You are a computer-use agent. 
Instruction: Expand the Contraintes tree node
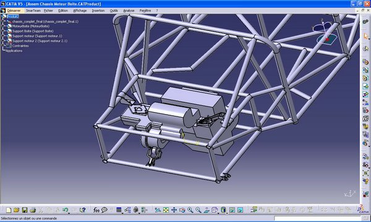pyautogui.click(x=3, y=46)
